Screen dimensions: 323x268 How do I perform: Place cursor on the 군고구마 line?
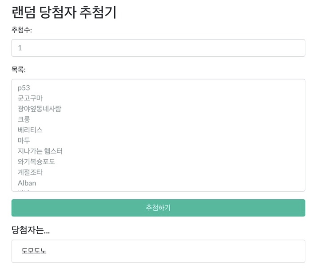(x=30, y=98)
